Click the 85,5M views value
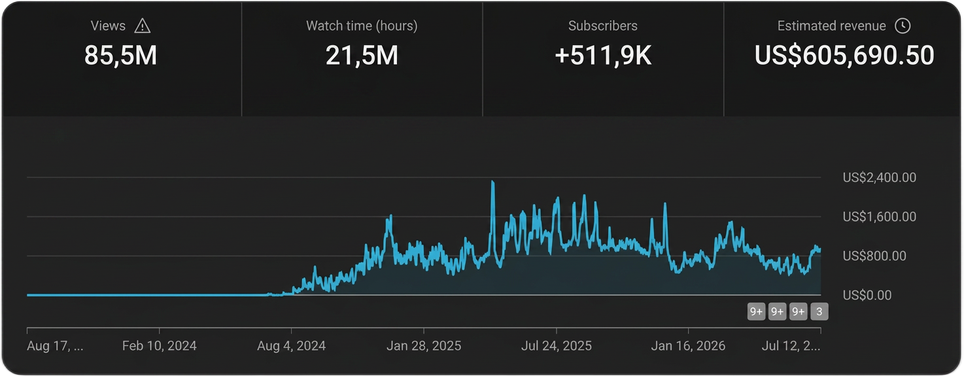Image resolution: width=964 pixels, height=376 pixels. click(x=121, y=56)
